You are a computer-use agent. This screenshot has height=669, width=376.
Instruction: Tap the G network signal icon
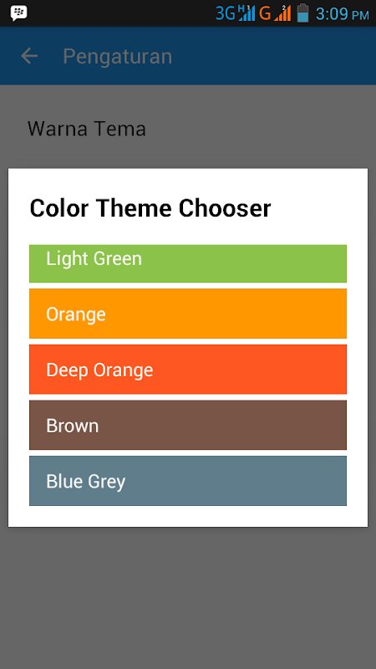pos(275,13)
